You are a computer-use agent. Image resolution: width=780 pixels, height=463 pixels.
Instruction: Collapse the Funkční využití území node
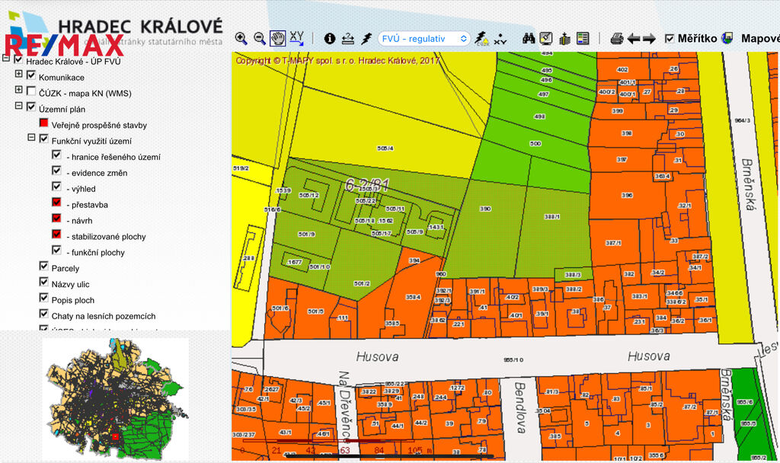pos(32,139)
